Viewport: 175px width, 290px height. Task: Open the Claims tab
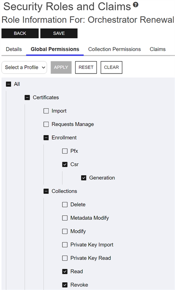158,49
